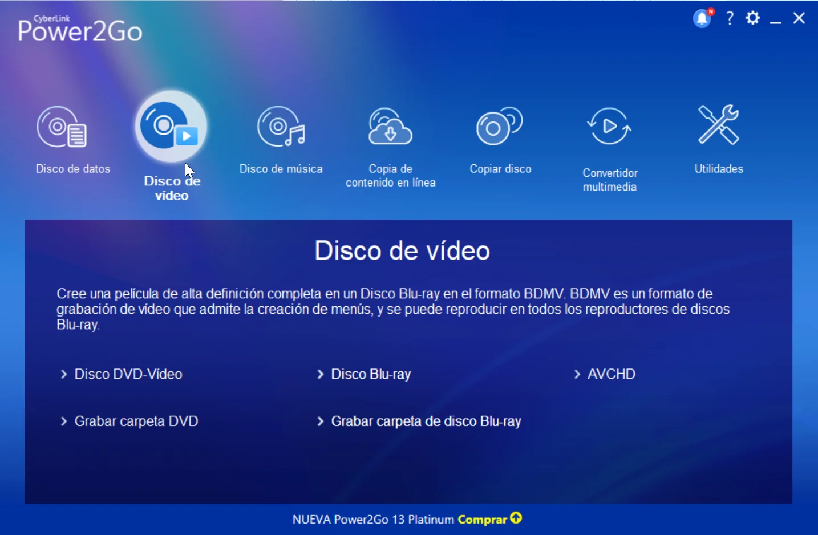Select Grabar carpeta de disco Blu-ray

click(426, 421)
